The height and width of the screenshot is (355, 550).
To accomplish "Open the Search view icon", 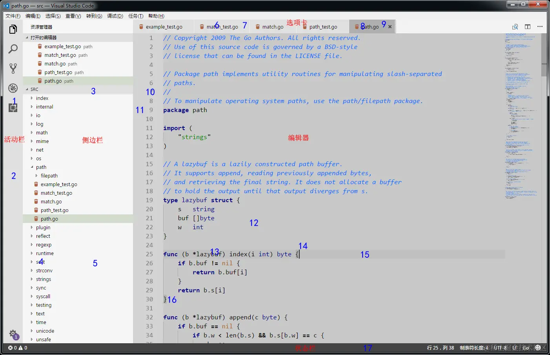I will pos(13,49).
